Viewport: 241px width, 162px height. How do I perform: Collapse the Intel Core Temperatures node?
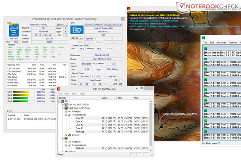[66, 115]
